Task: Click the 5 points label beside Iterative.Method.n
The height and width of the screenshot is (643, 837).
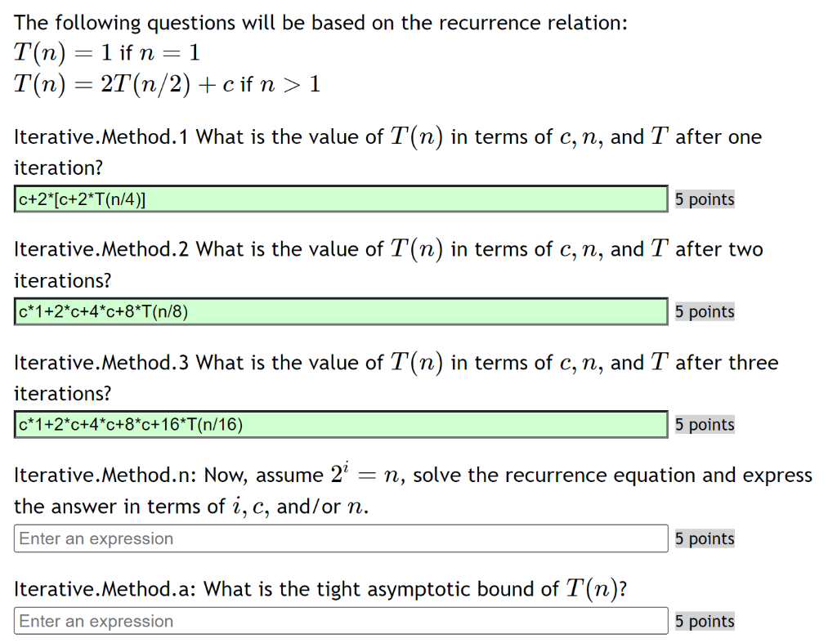Action: click(704, 538)
